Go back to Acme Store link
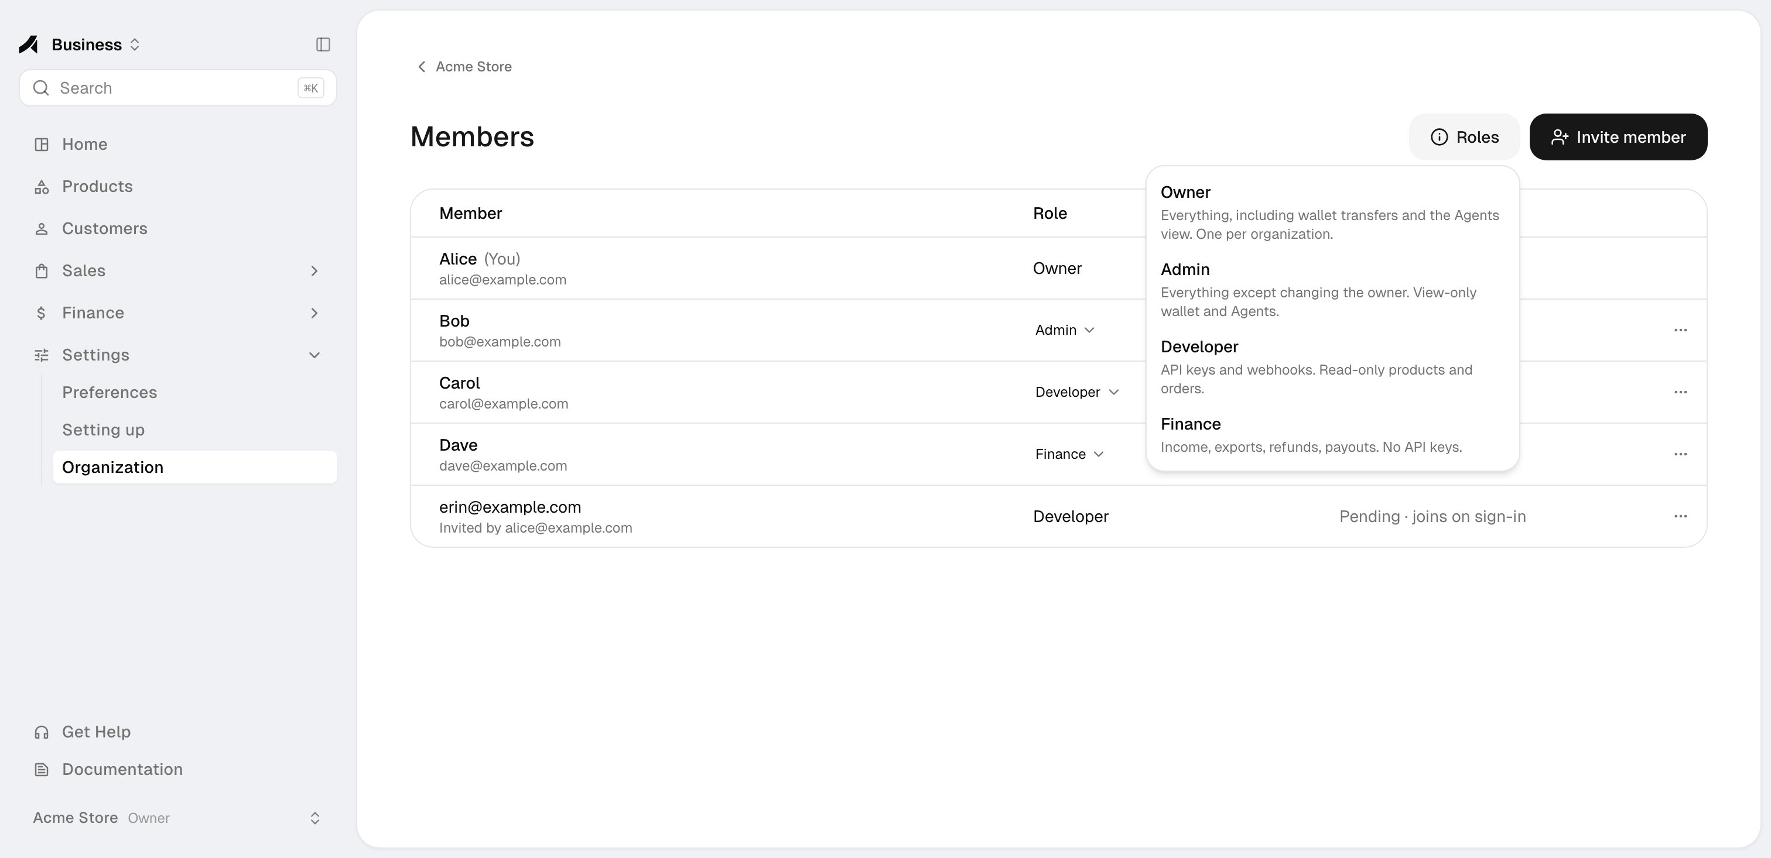Viewport: 1771px width, 858px height. click(x=465, y=67)
